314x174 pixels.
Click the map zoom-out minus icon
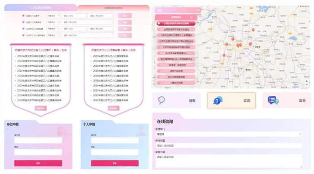pyautogui.click(x=306, y=85)
